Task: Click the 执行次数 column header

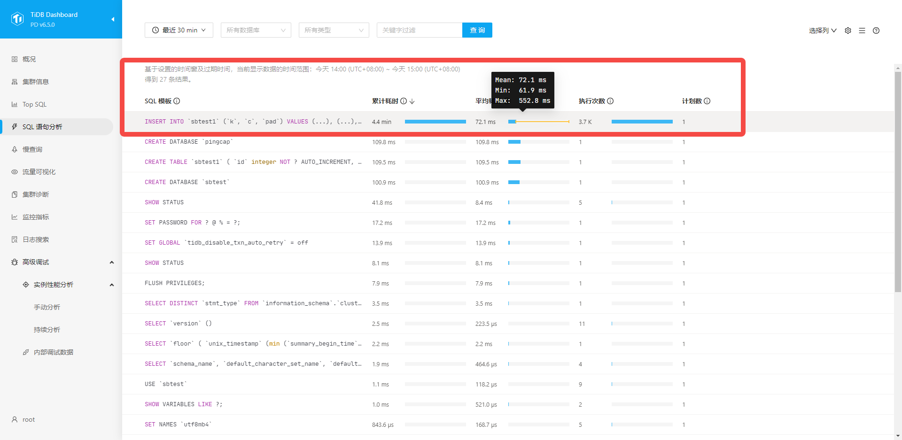Action: 592,101
